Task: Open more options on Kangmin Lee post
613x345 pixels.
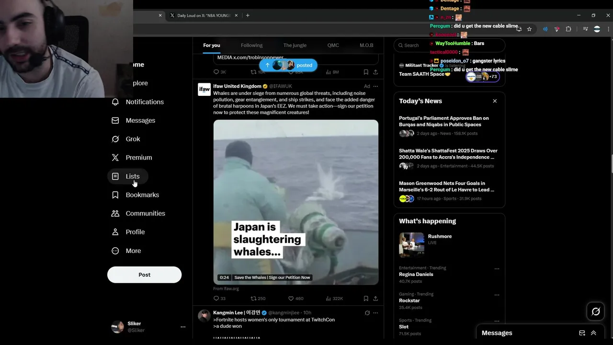Action: (375, 313)
